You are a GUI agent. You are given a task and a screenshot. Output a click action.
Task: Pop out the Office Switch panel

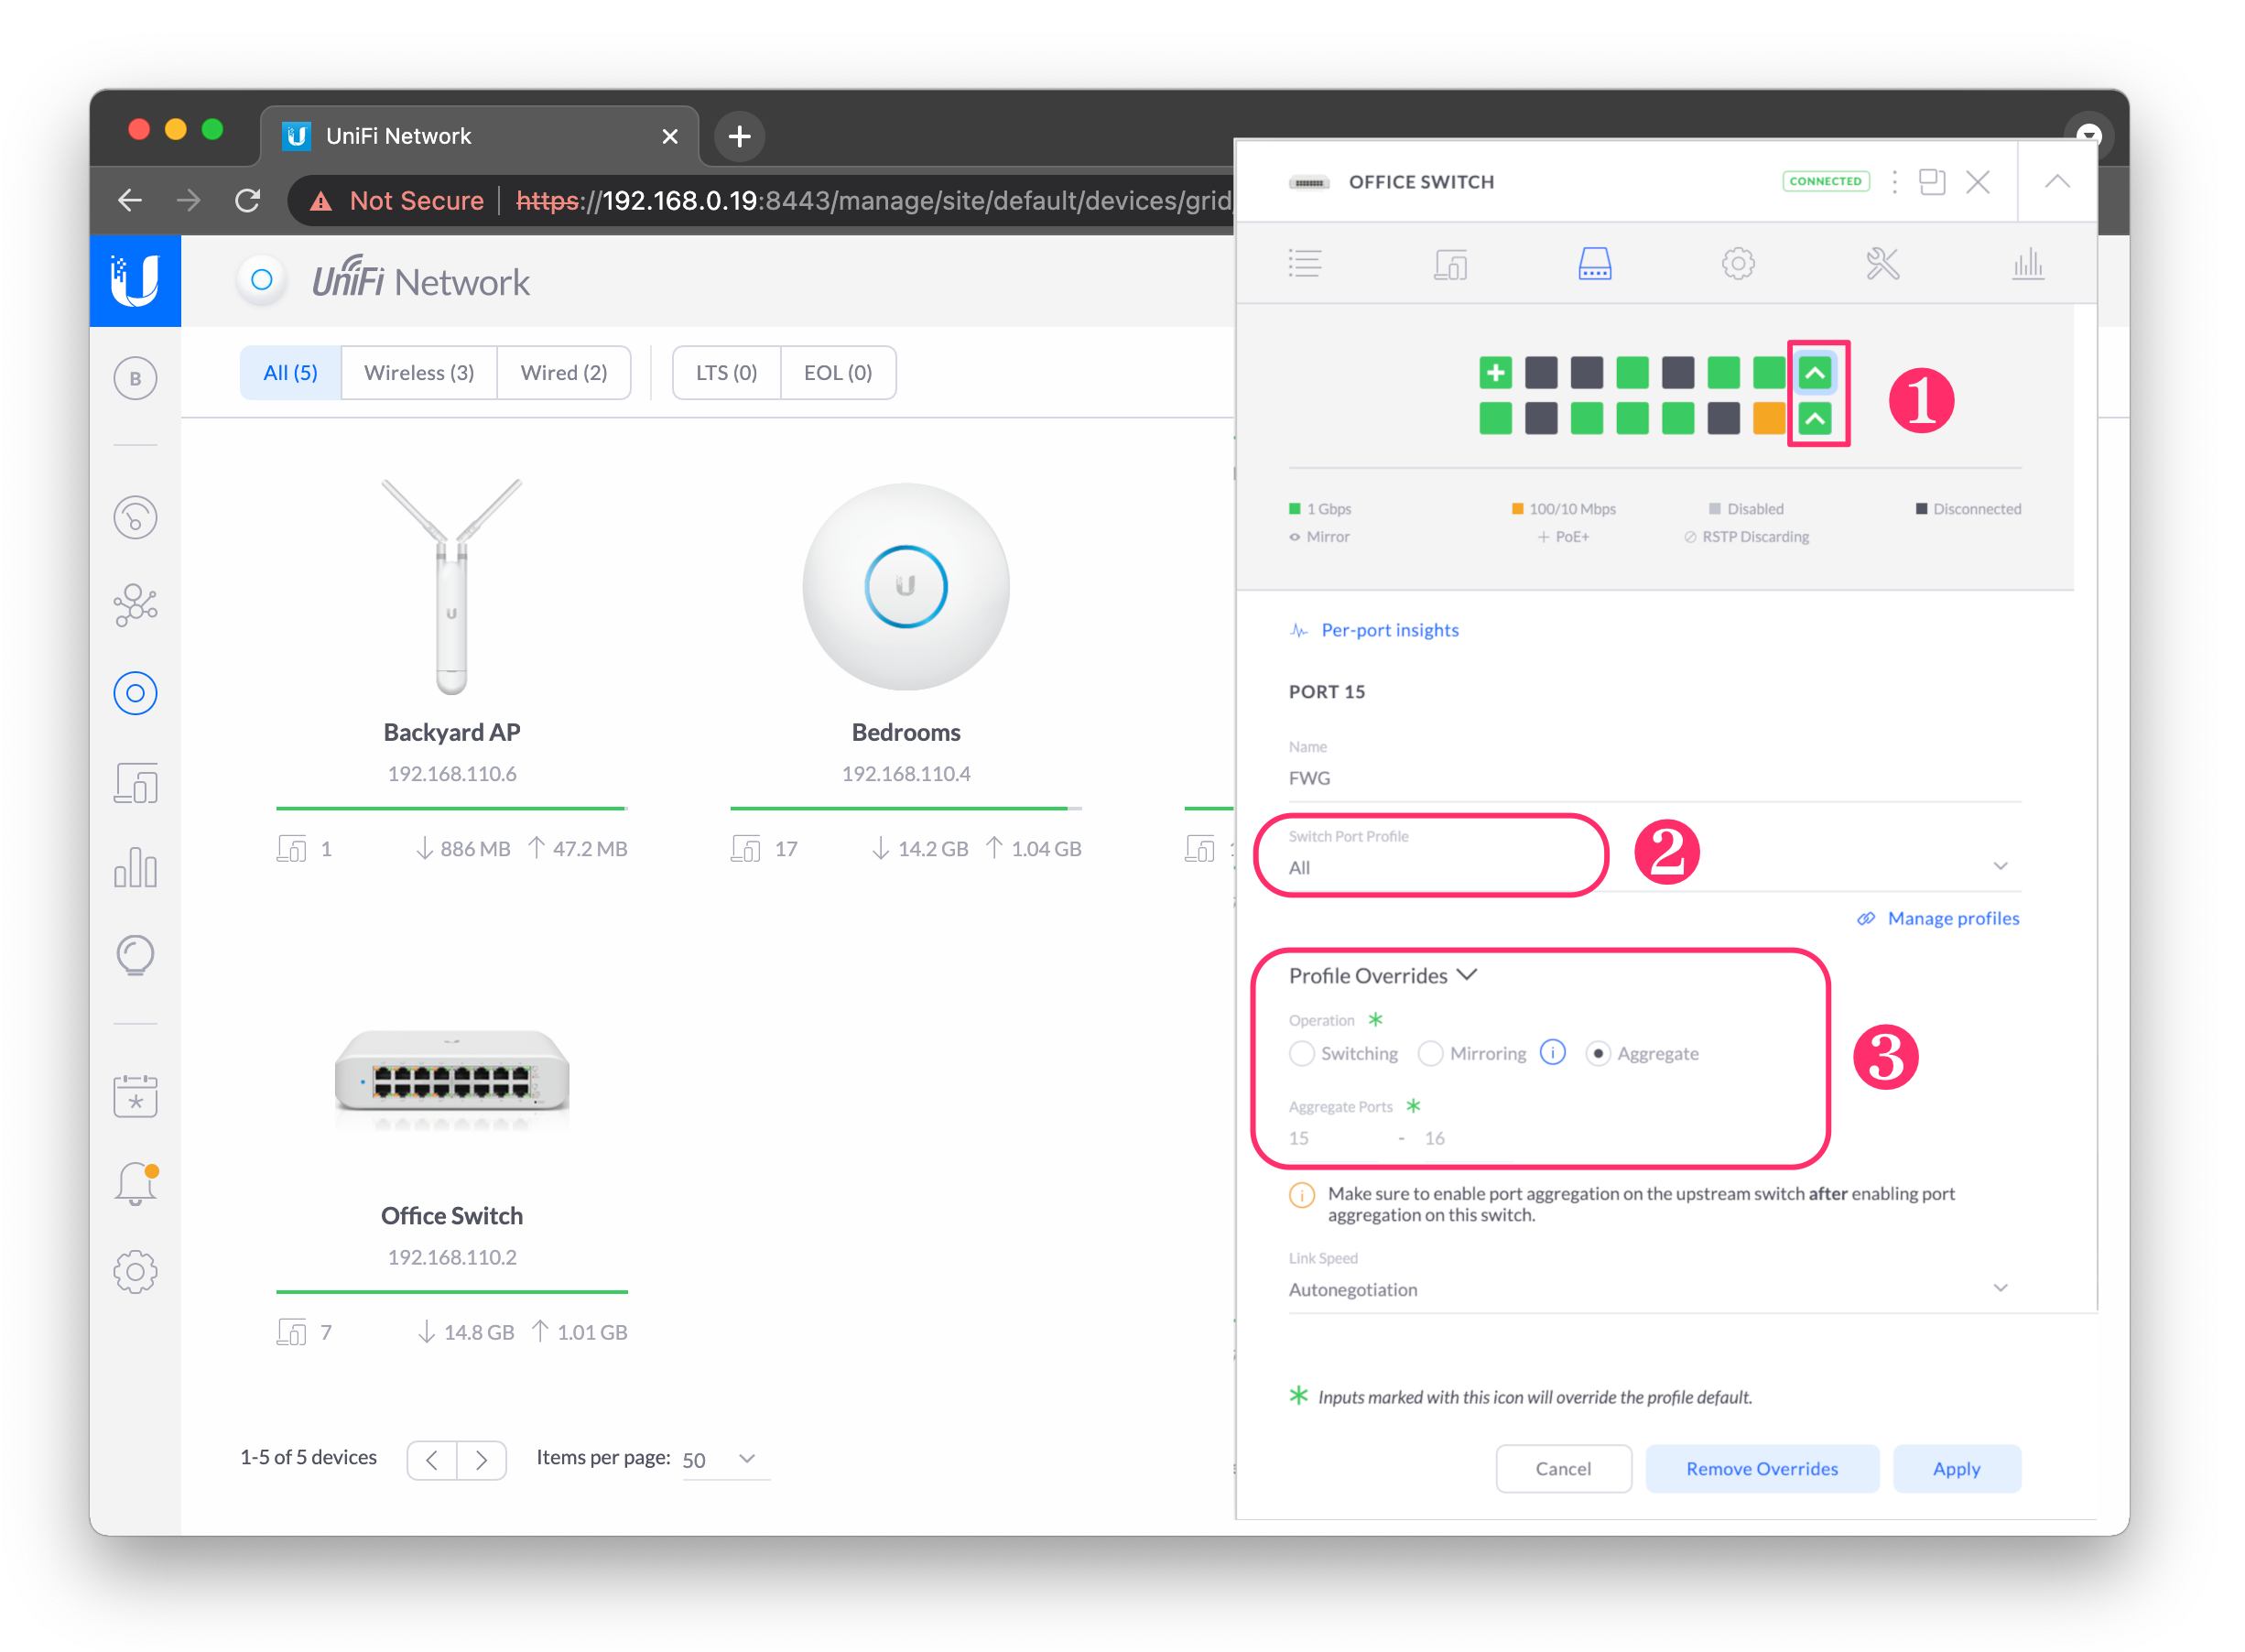(1932, 182)
